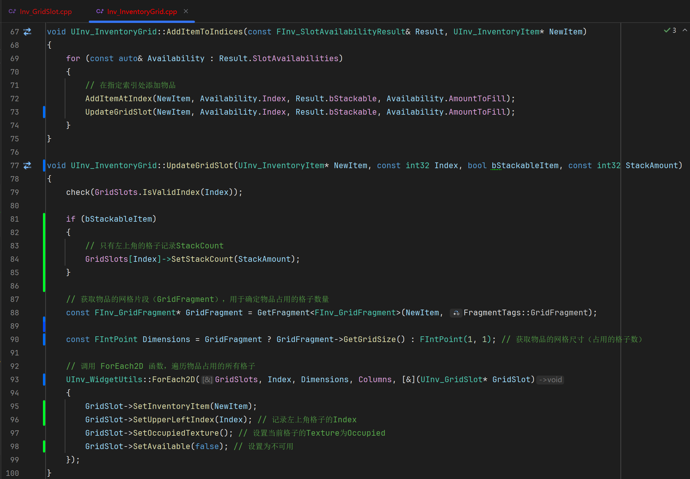This screenshot has height=479, width=690.
Task: Click the up chevron next to inspection count
Action: pos(685,30)
